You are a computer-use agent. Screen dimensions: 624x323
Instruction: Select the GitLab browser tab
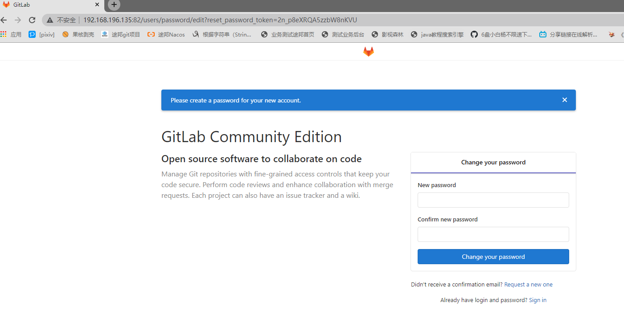52,5
